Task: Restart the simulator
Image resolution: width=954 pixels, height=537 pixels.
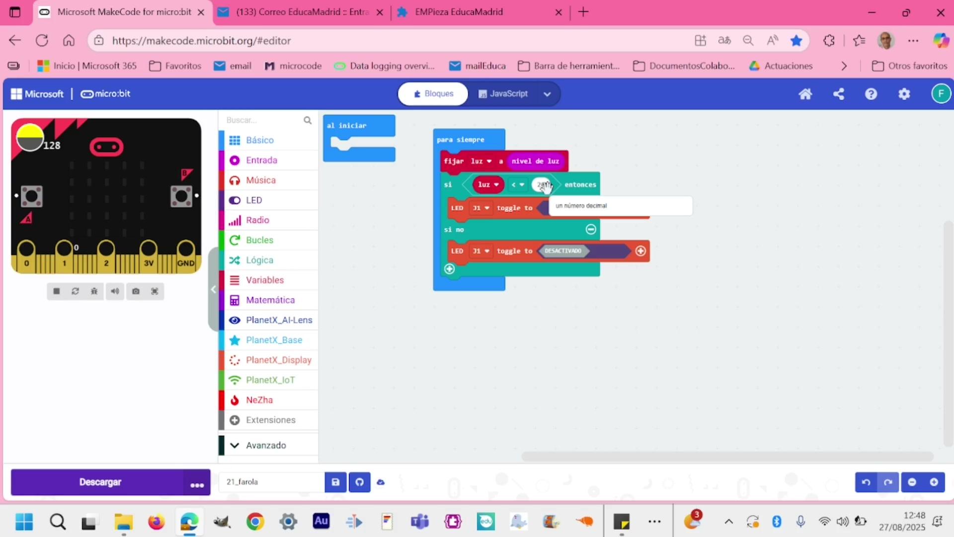Action: pos(76,291)
